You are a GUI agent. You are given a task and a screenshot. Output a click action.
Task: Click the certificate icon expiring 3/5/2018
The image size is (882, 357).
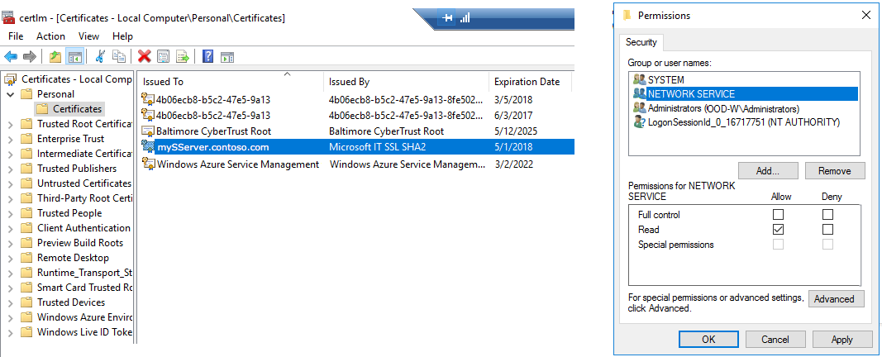point(148,100)
